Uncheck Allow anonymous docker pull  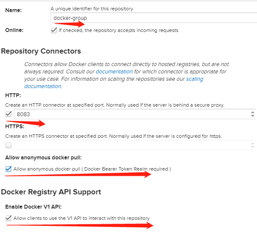(x=9, y=169)
